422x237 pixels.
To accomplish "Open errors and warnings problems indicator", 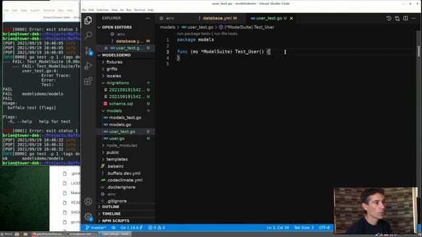I will 157,228.
